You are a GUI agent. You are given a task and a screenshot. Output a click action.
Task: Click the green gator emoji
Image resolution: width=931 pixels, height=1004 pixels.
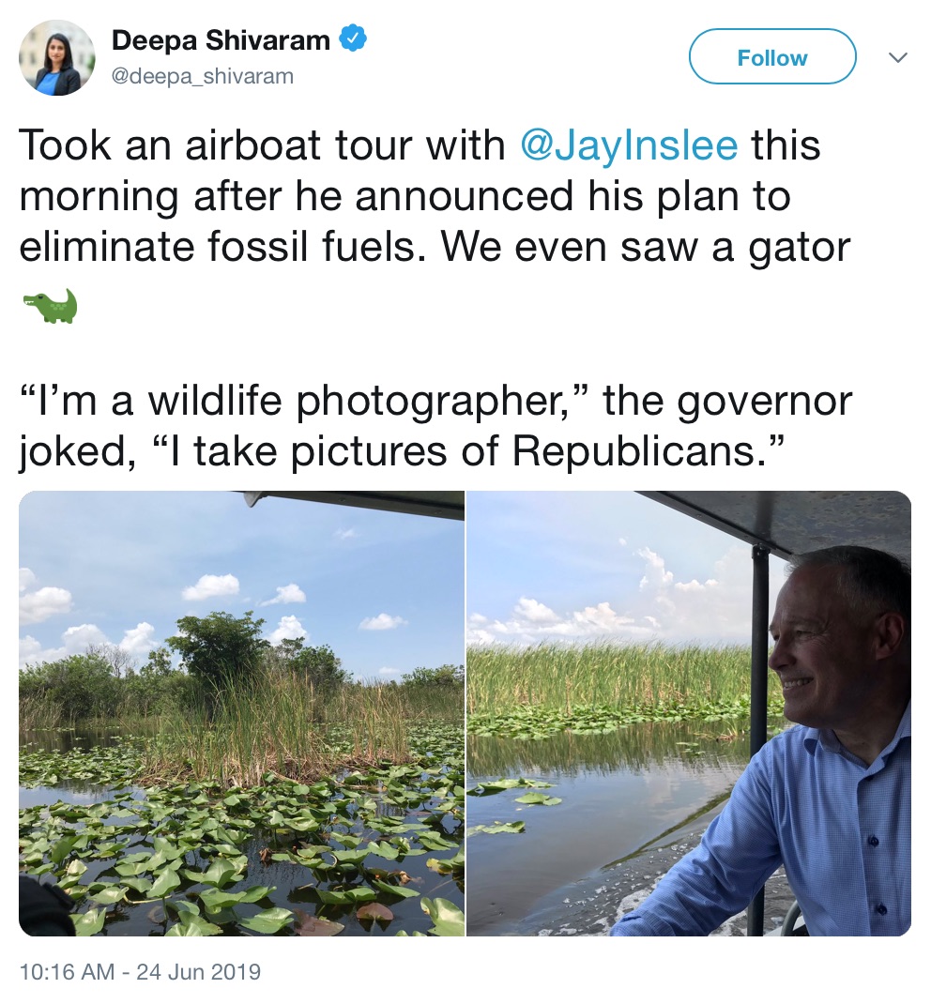pos(50,306)
